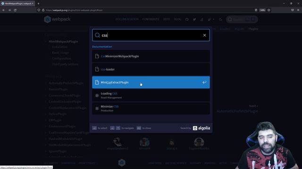Open tracking protection shield in address bar
Viewport: 302px width, 169px height.
point(39,10)
